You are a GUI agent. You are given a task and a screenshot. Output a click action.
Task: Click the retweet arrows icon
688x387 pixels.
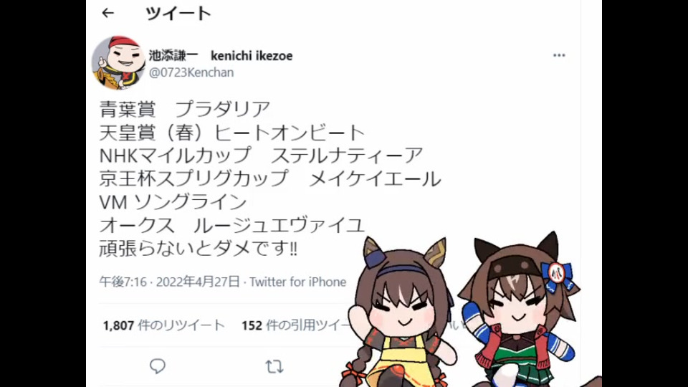[x=274, y=366]
